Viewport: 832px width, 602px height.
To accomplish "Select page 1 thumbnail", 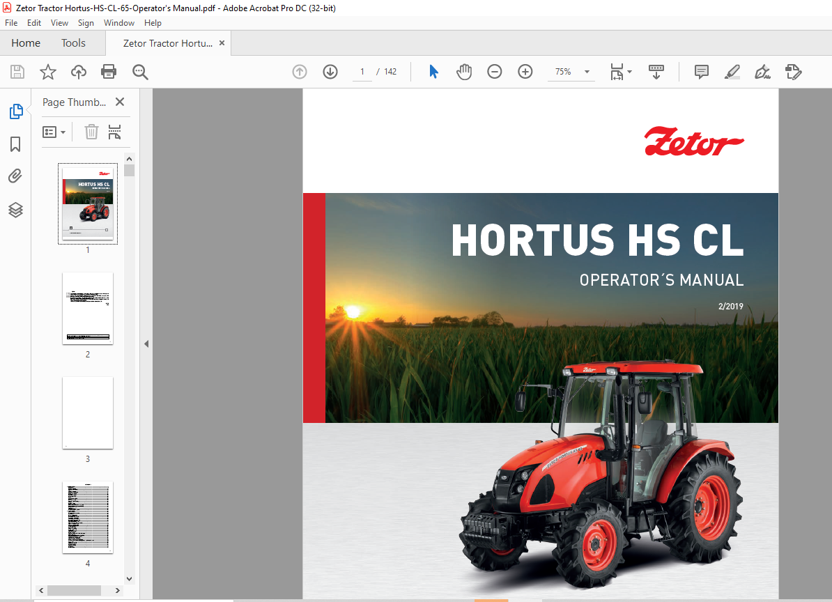I will [x=88, y=203].
